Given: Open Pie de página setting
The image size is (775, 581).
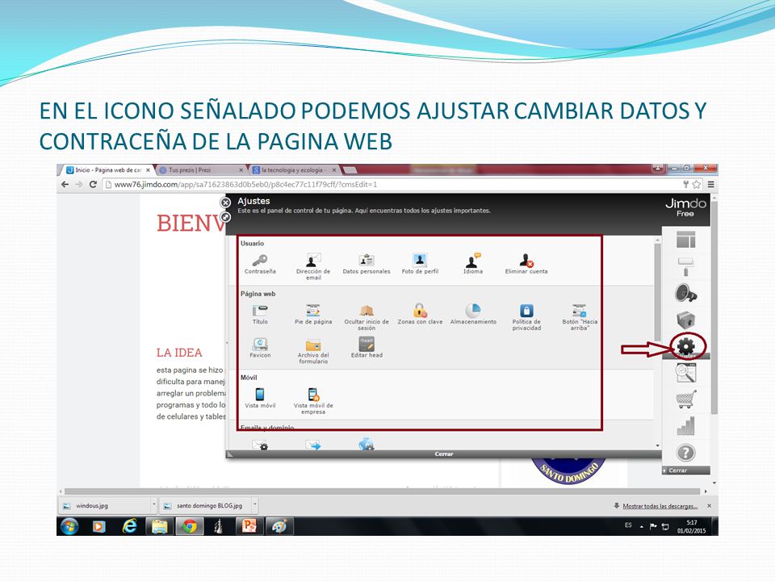Looking at the screenshot, I should coord(313,315).
